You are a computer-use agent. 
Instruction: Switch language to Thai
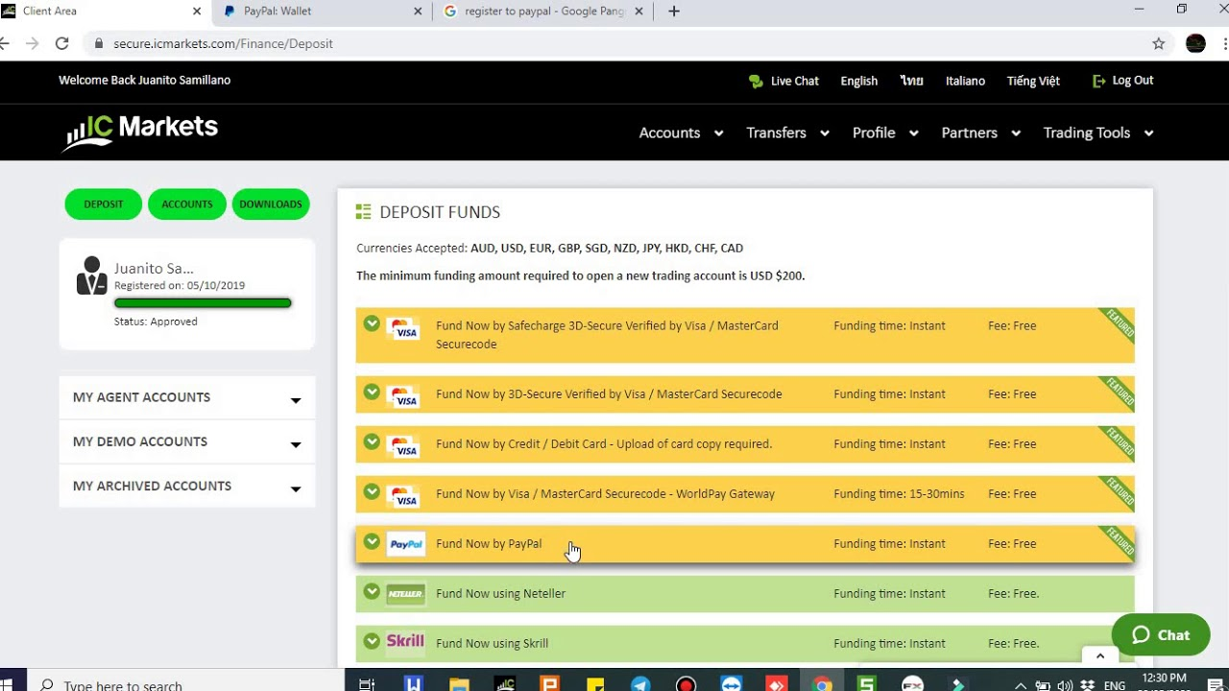911,82
